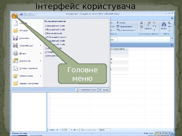Open the підрозділу column header dropdown
This screenshot has height=136, width=182.
[x=127, y=49]
